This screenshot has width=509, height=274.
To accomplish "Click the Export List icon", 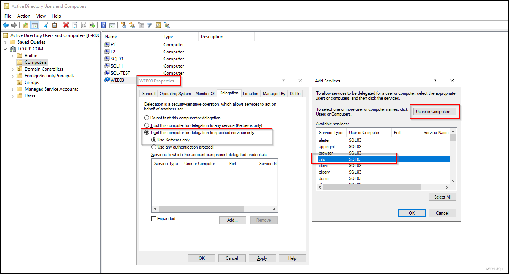I will 92,25.
